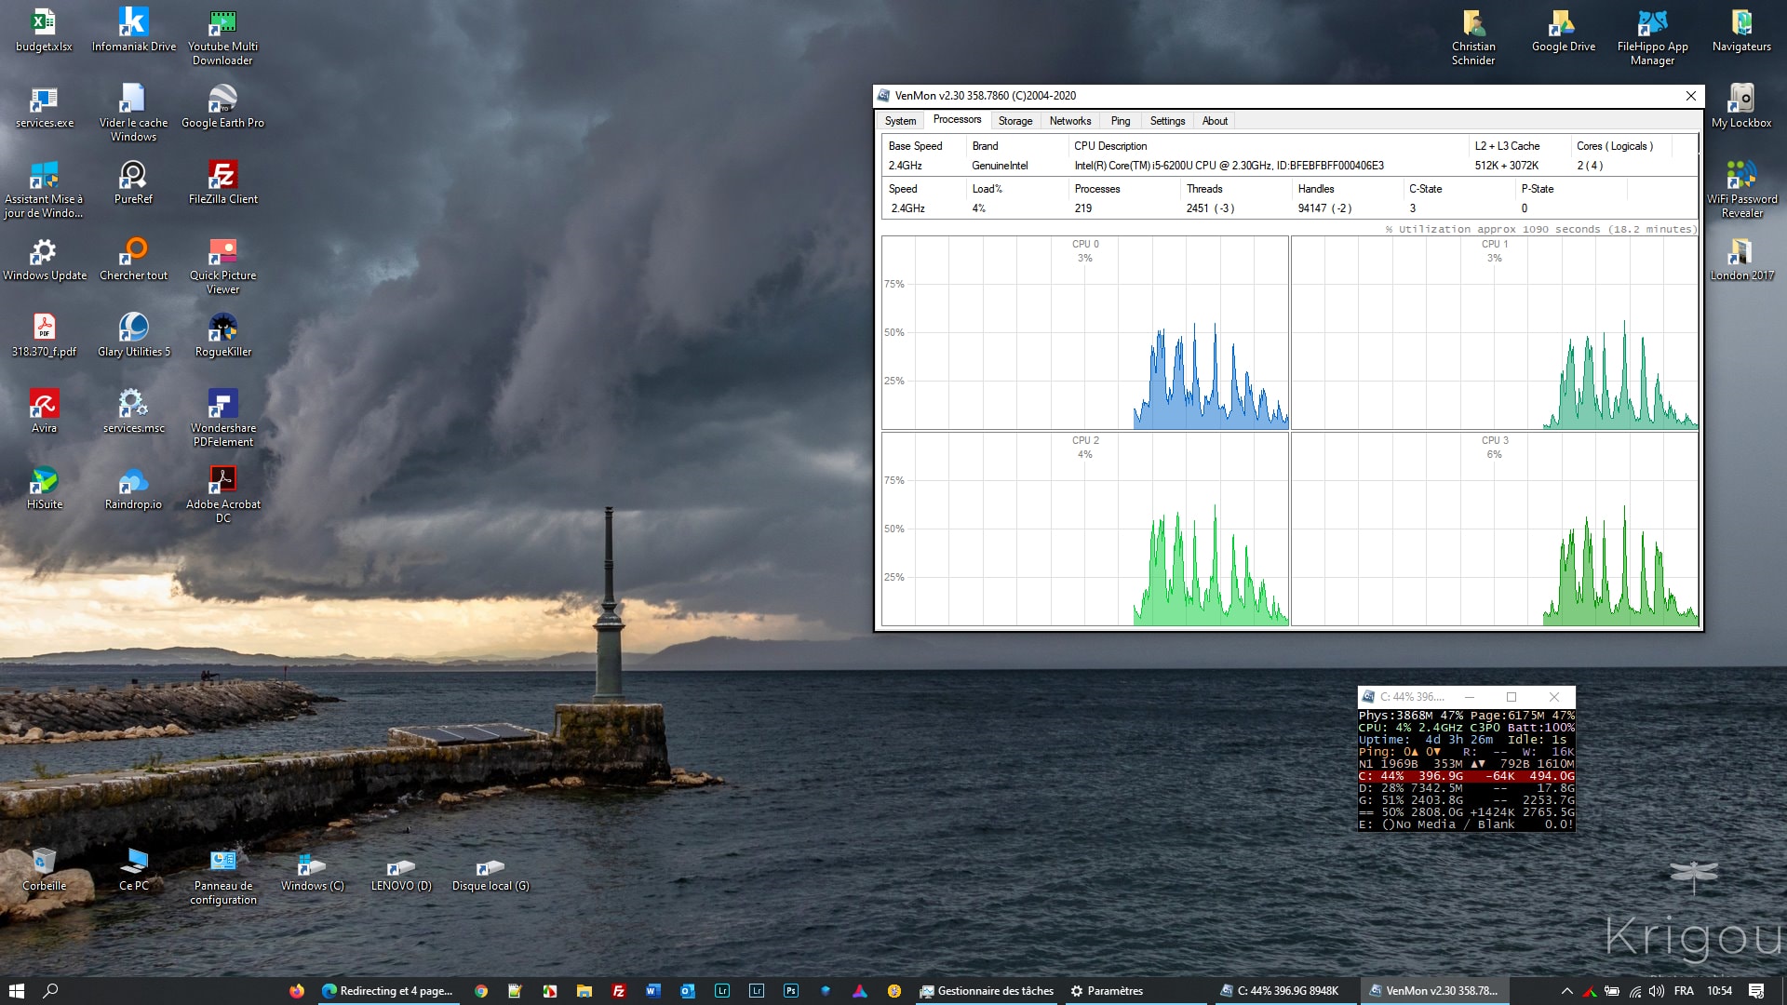
Task: Open the Glary Utilities 5 shortcut
Action: pyautogui.click(x=133, y=335)
